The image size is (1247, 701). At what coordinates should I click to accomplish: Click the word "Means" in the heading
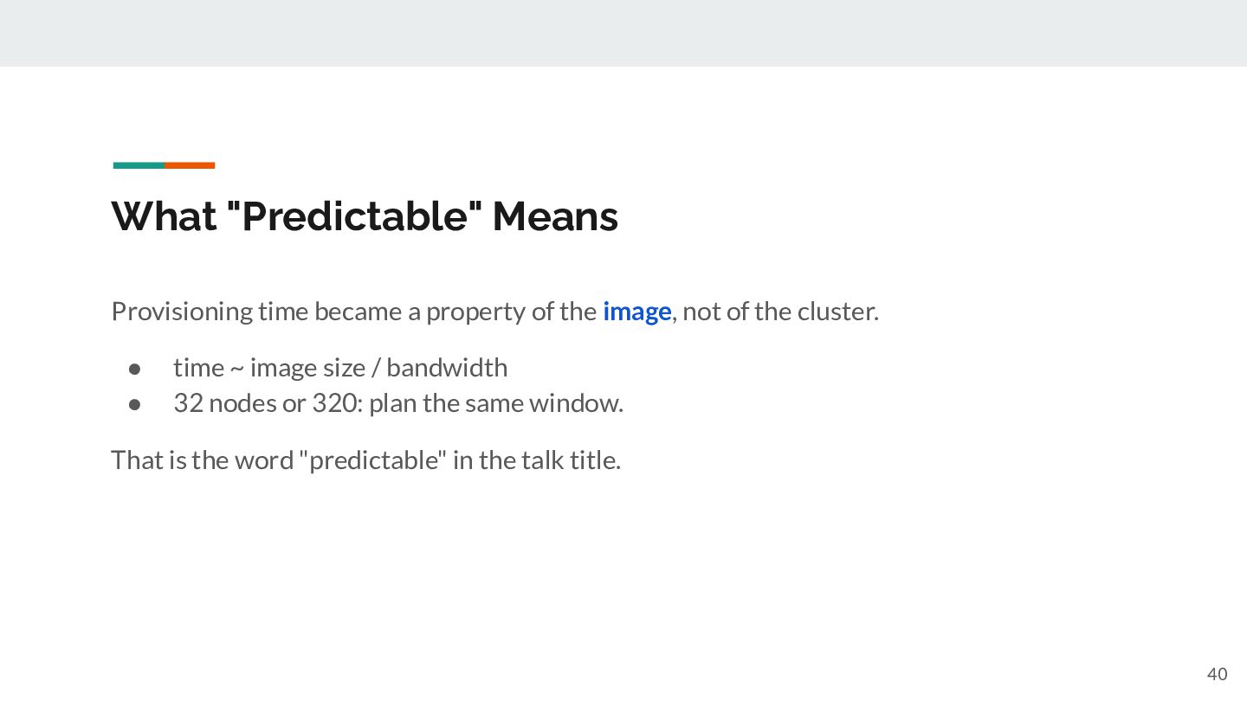point(555,216)
